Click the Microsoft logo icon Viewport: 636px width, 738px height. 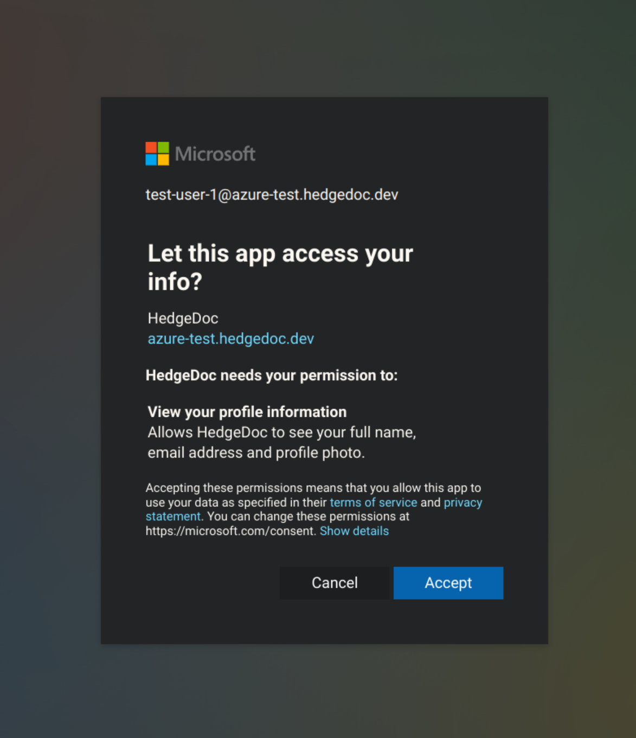(156, 154)
